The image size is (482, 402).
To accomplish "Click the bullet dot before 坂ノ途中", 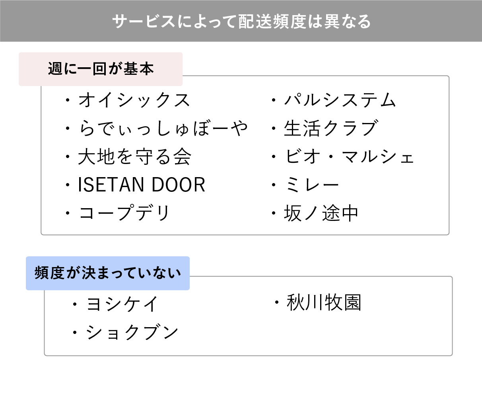I will tap(274, 214).
